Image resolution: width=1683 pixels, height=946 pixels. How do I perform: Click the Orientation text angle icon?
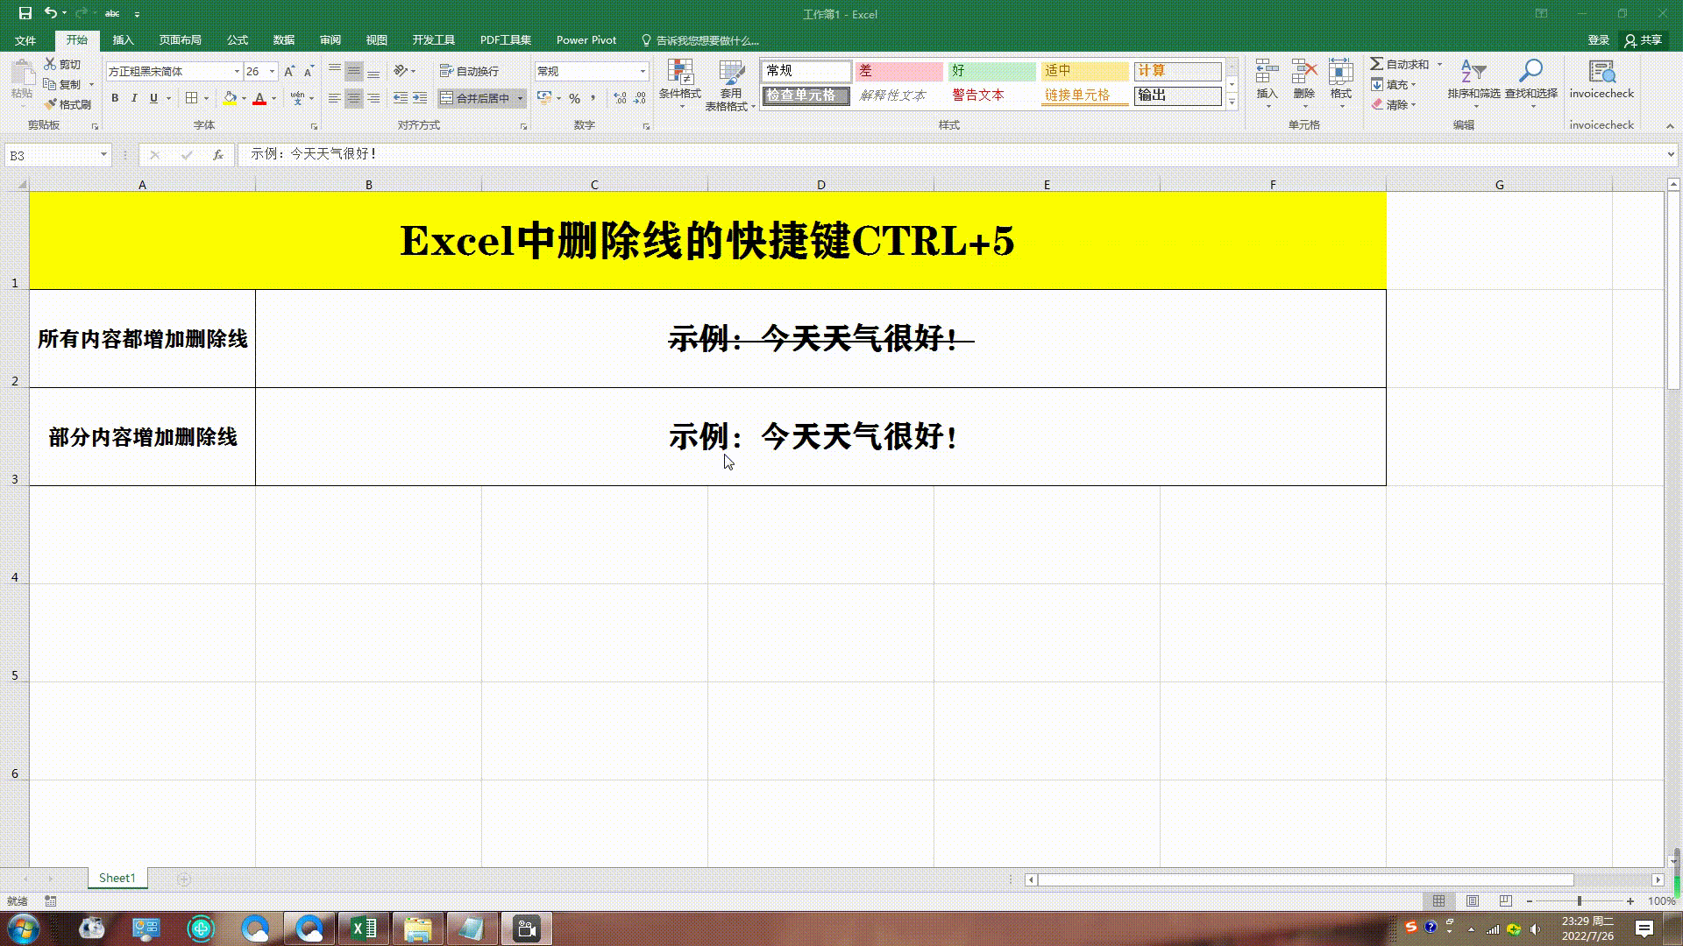click(400, 71)
